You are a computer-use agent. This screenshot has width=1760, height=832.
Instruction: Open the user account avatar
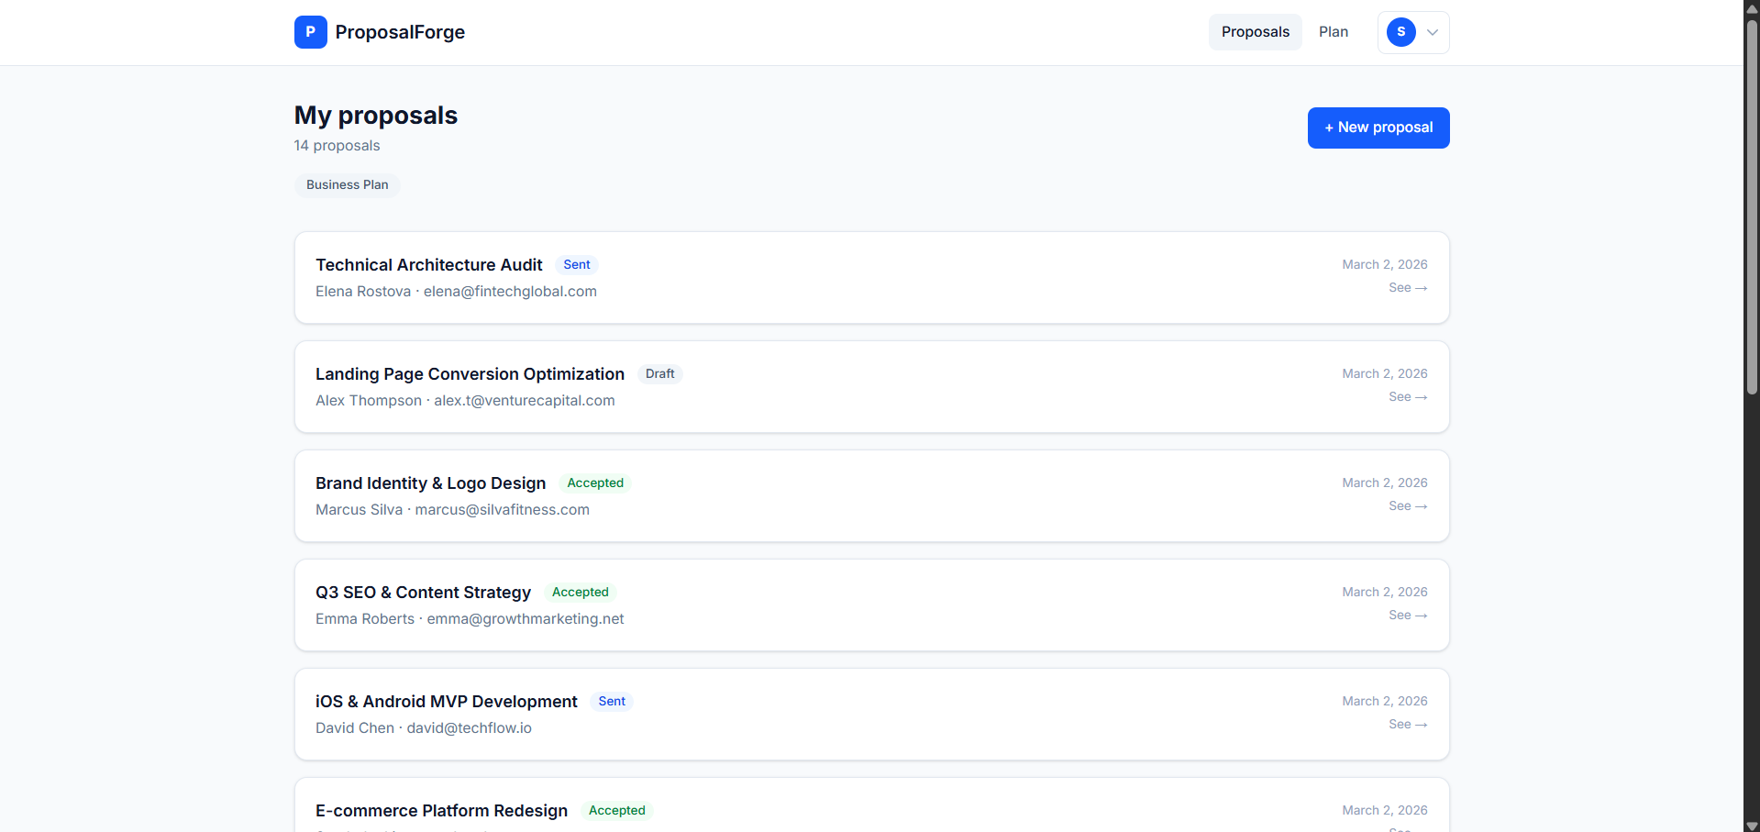pyautogui.click(x=1400, y=31)
